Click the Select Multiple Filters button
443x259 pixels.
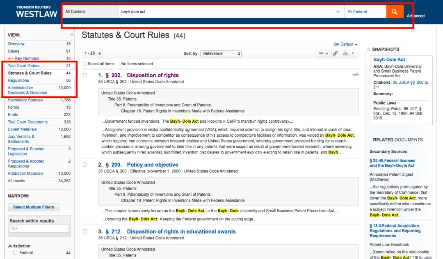pos(34,207)
